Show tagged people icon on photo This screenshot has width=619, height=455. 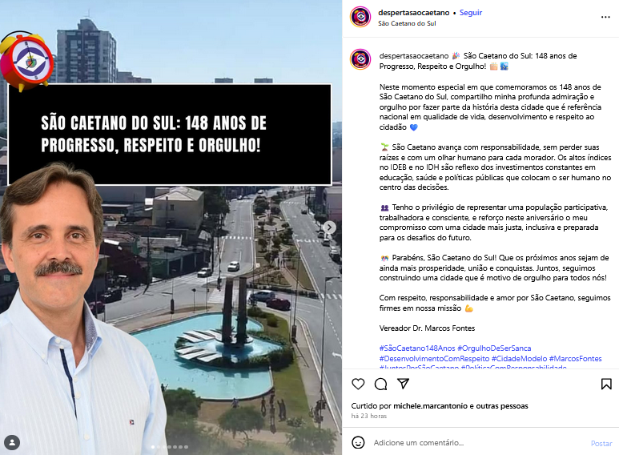point(12,442)
